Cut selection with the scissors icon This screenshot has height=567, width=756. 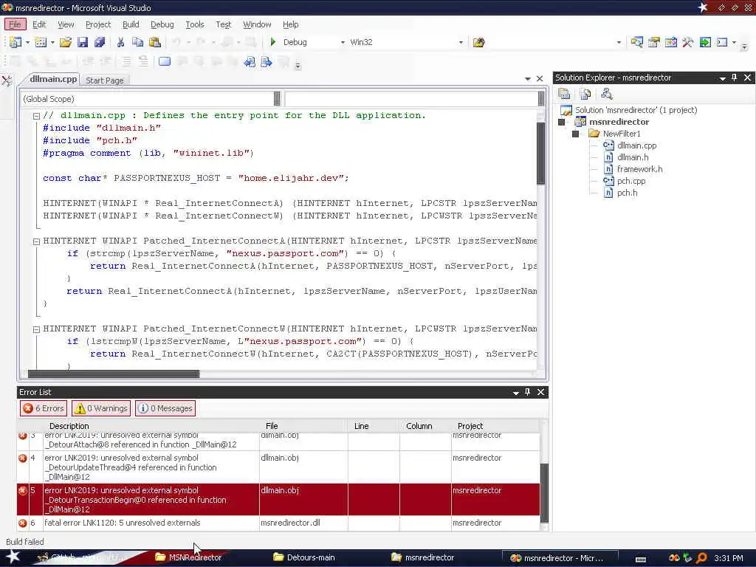120,42
